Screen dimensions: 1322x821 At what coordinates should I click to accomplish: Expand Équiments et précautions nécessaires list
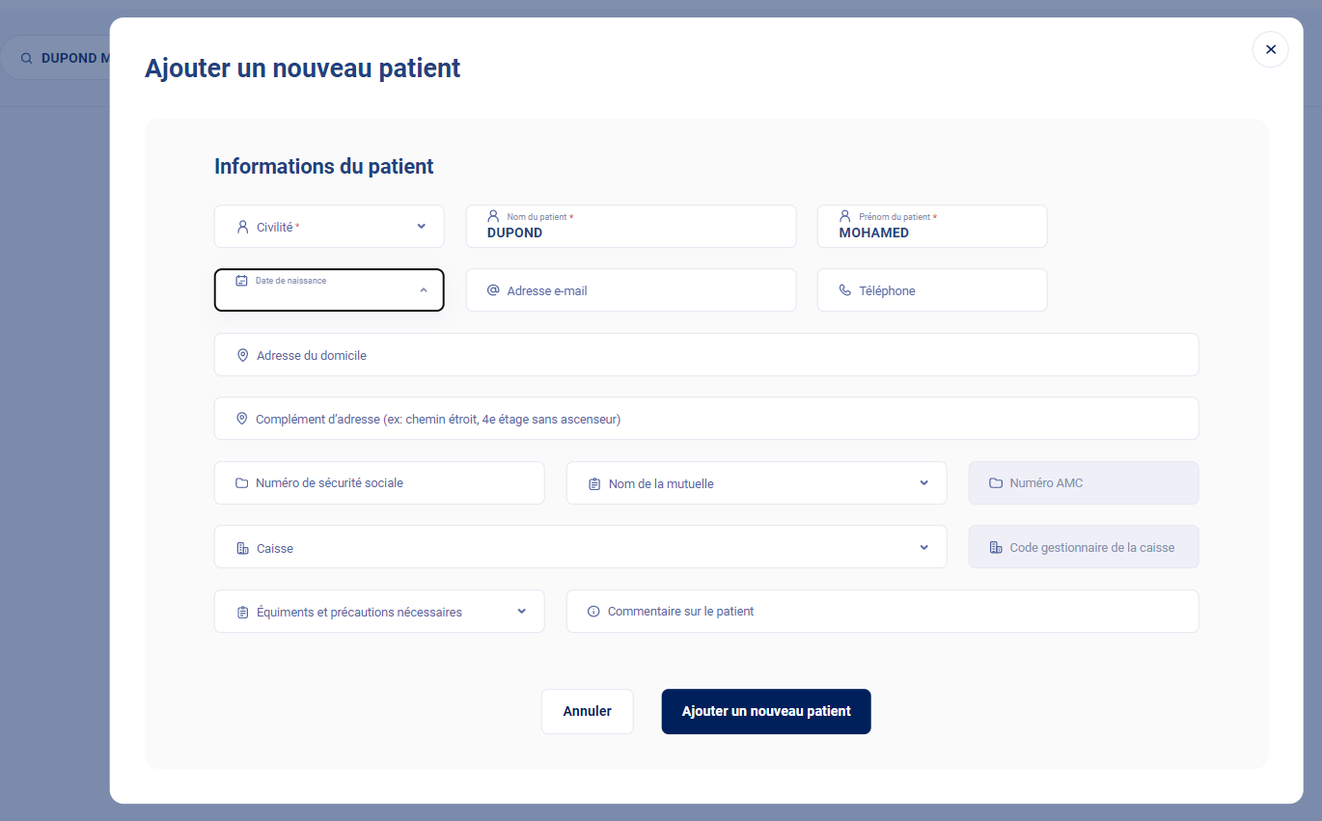click(x=521, y=612)
